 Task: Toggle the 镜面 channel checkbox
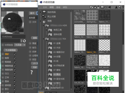point(15,58)
